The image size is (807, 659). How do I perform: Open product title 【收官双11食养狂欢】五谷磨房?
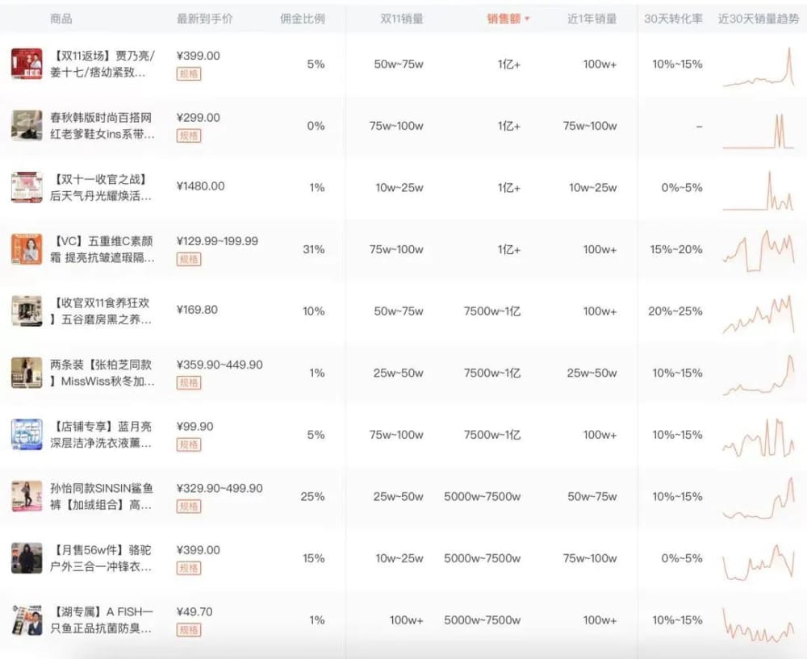click(x=101, y=311)
